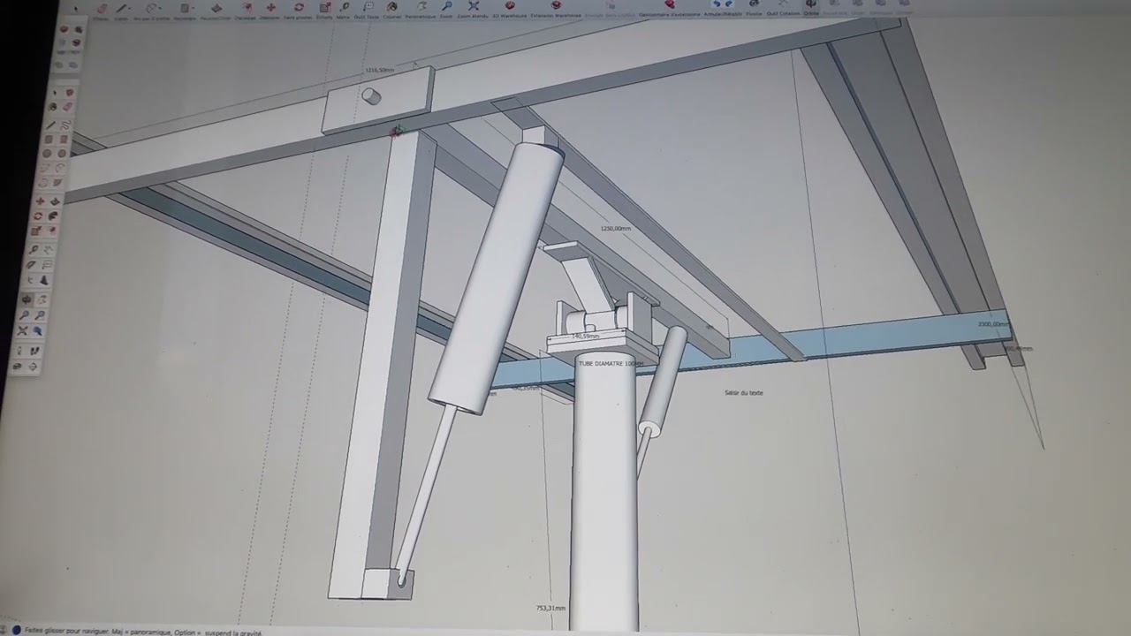Select the arrow tool in left palette

[x=56, y=92]
